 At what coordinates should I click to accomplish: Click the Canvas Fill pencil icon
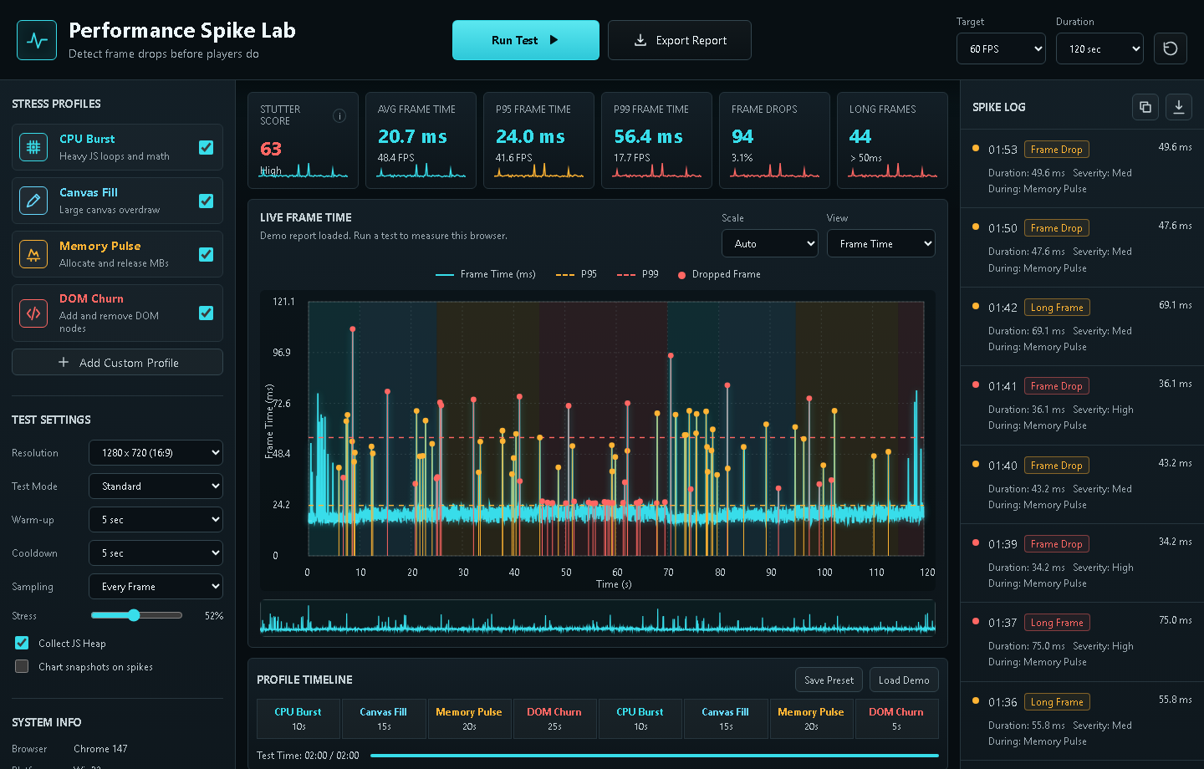click(33, 201)
